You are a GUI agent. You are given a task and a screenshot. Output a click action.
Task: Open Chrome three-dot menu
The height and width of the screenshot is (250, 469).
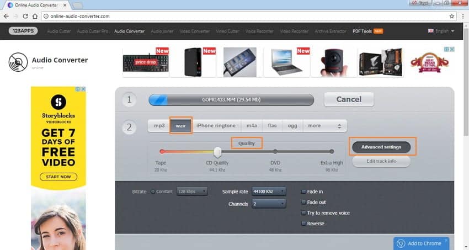click(463, 16)
